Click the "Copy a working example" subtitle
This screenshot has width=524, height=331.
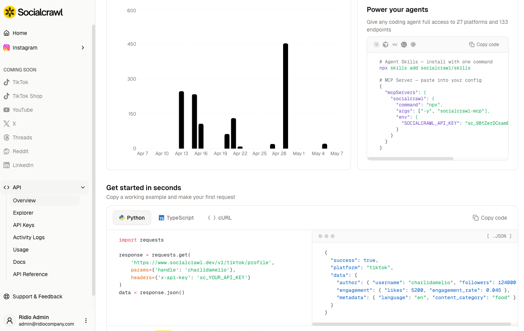point(171,197)
